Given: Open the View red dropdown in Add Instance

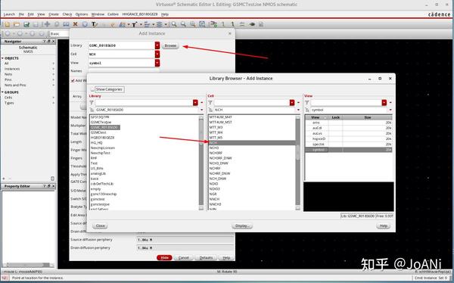Looking at the screenshot, I should click(x=157, y=63).
